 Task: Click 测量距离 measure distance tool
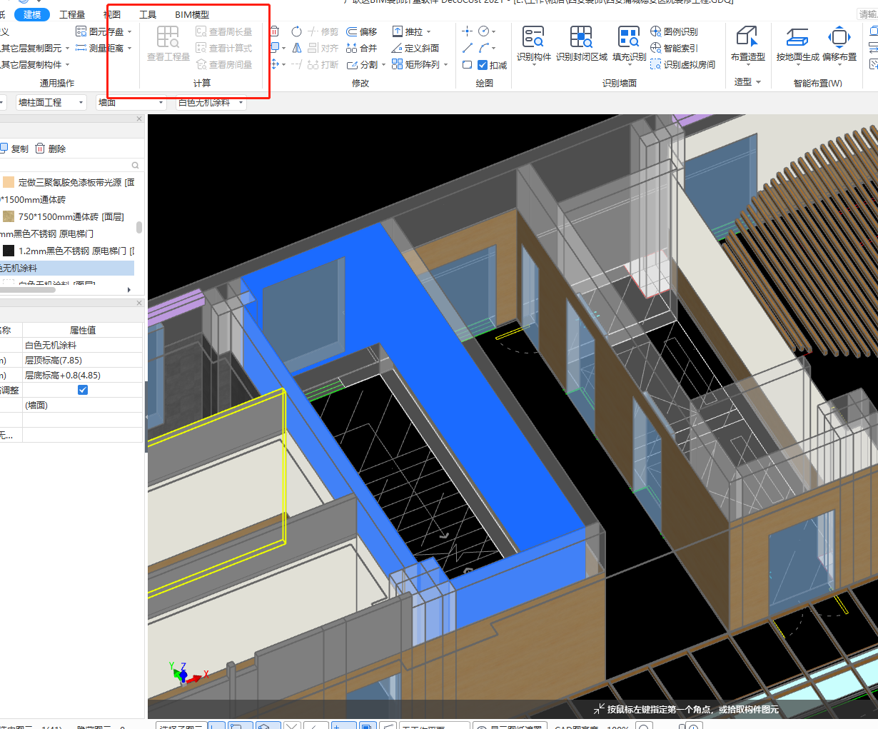[x=100, y=48]
